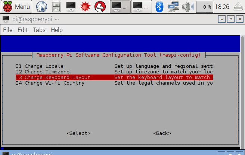245x155 pixels.
Task: Maximize the pi@raspberrypi terminal window
Action: 231,19
